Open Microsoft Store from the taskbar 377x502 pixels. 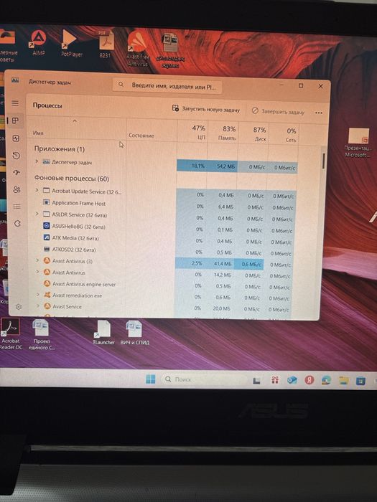(360, 381)
